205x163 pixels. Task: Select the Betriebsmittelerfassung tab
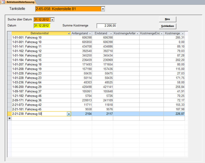[x=18, y=2]
